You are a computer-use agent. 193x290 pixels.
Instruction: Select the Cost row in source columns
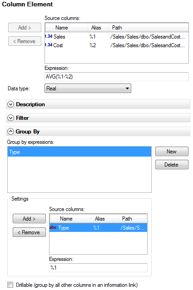(x=117, y=45)
